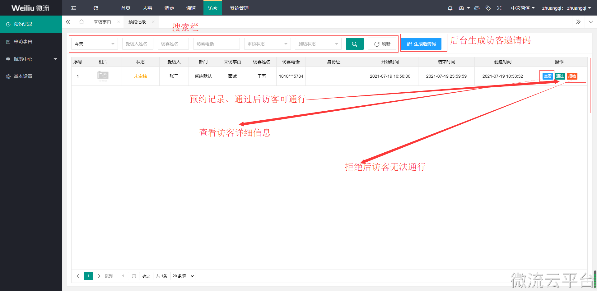597x291 pixels.
Task: Open the 访客 top menu
Action: pyautogui.click(x=213, y=8)
